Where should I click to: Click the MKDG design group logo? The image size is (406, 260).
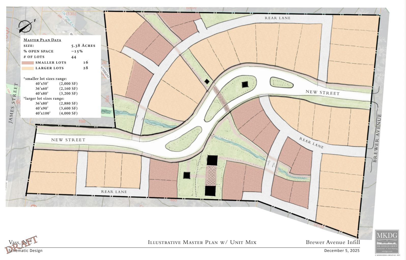[x=387, y=241]
